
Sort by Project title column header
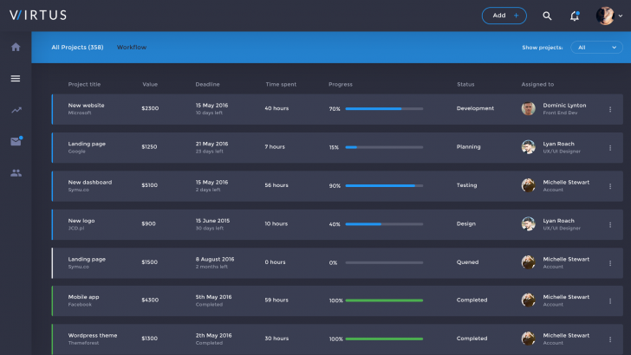point(84,85)
